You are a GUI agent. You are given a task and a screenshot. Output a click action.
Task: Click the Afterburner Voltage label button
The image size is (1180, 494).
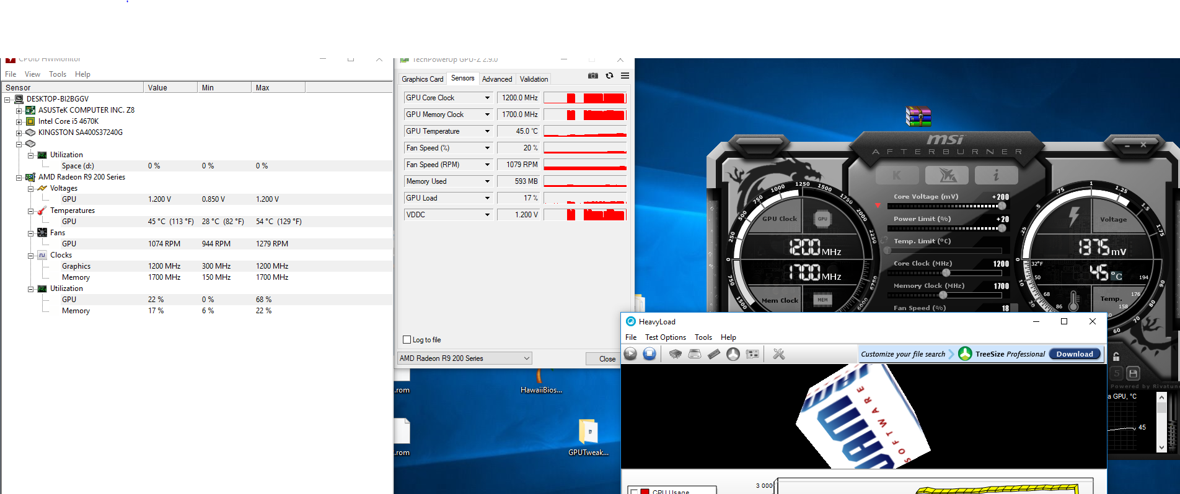point(1113,219)
